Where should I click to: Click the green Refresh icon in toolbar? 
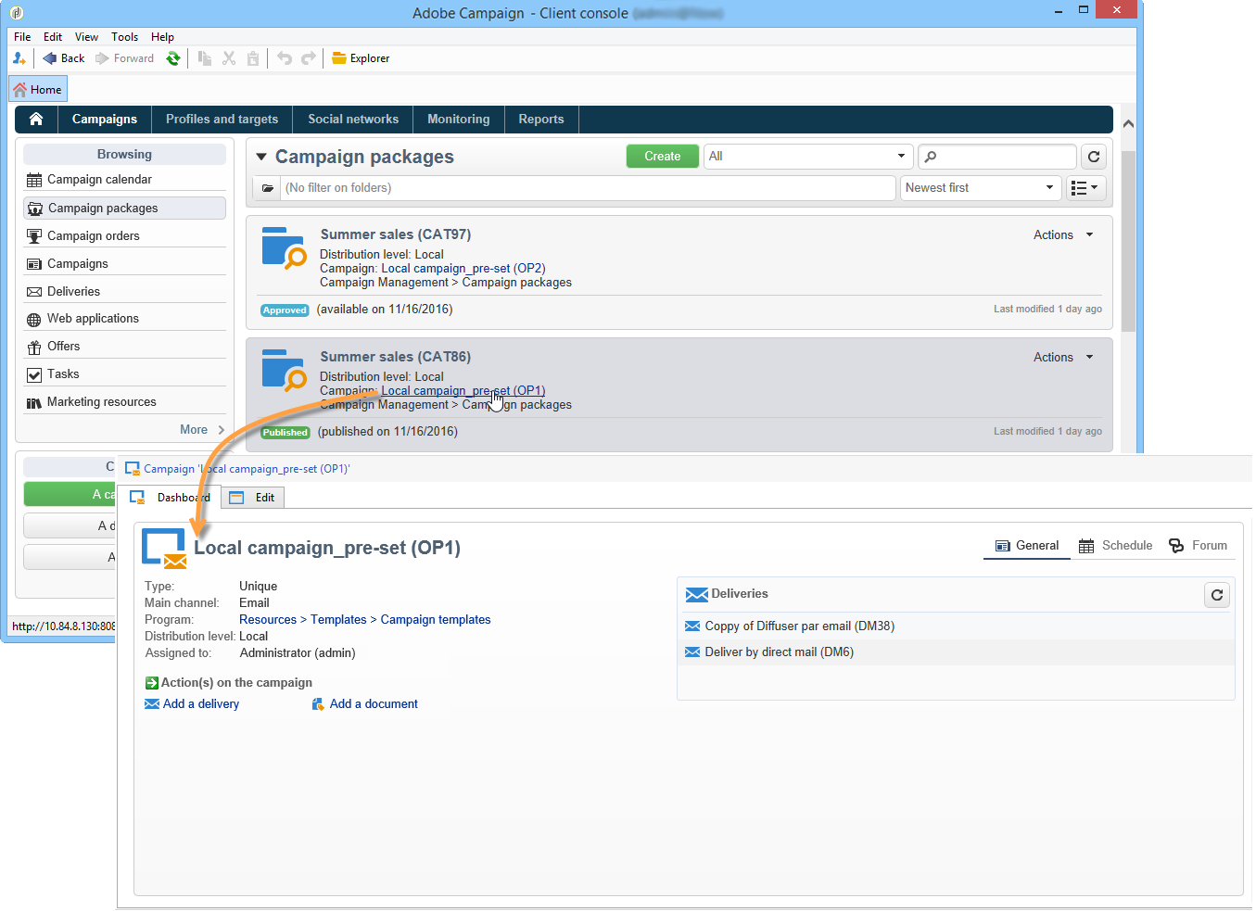(173, 58)
